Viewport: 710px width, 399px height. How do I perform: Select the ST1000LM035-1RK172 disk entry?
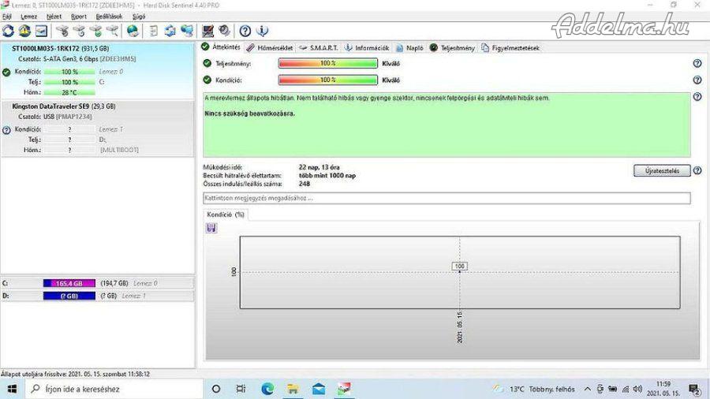[x=62, y=49]
